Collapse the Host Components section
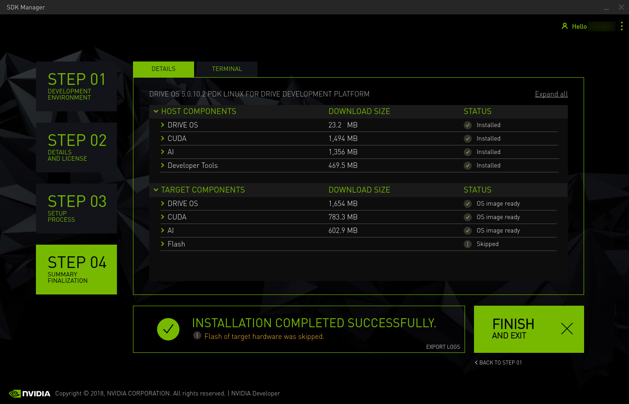 pyautogui.click(x=156, y=111)
